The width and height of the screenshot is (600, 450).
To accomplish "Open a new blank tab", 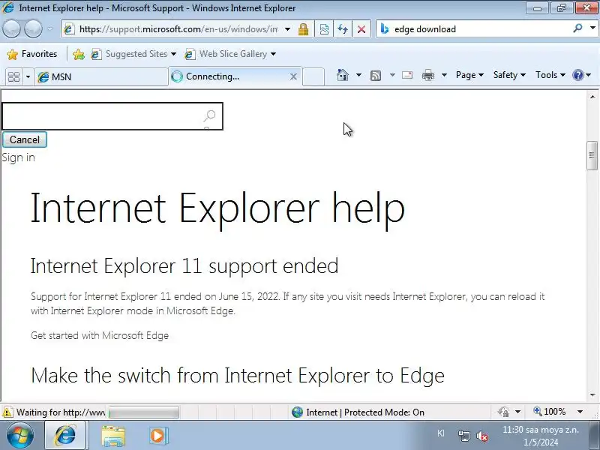I will pyautogui.click(x=313, y=77).
